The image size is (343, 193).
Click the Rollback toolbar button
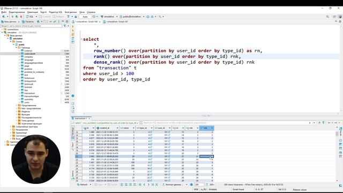tap(58, 17)
